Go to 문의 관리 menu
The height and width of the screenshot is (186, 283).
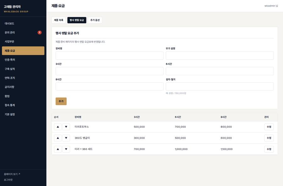(x=23, y=32)
